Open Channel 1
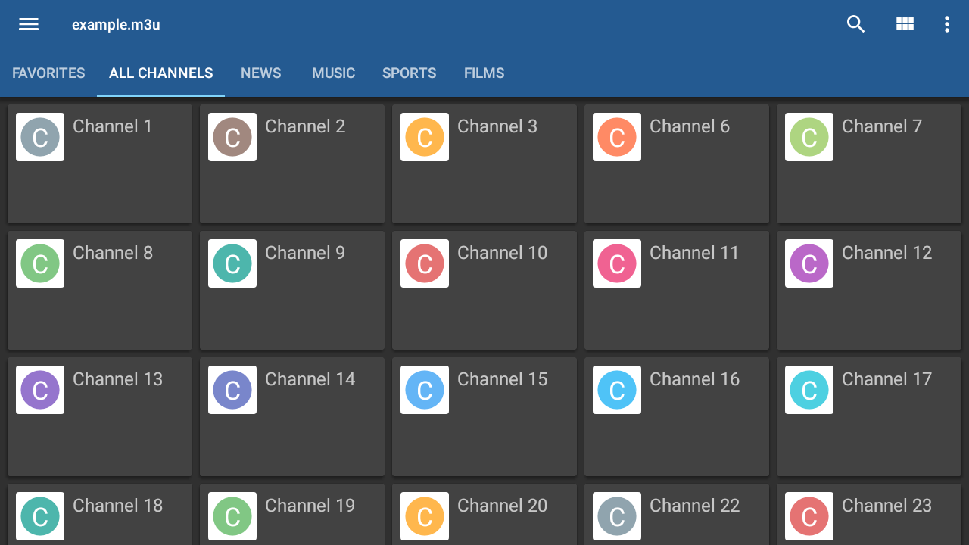Image resolution: width=969 pixels, height=545 pixels. [99, 163]
